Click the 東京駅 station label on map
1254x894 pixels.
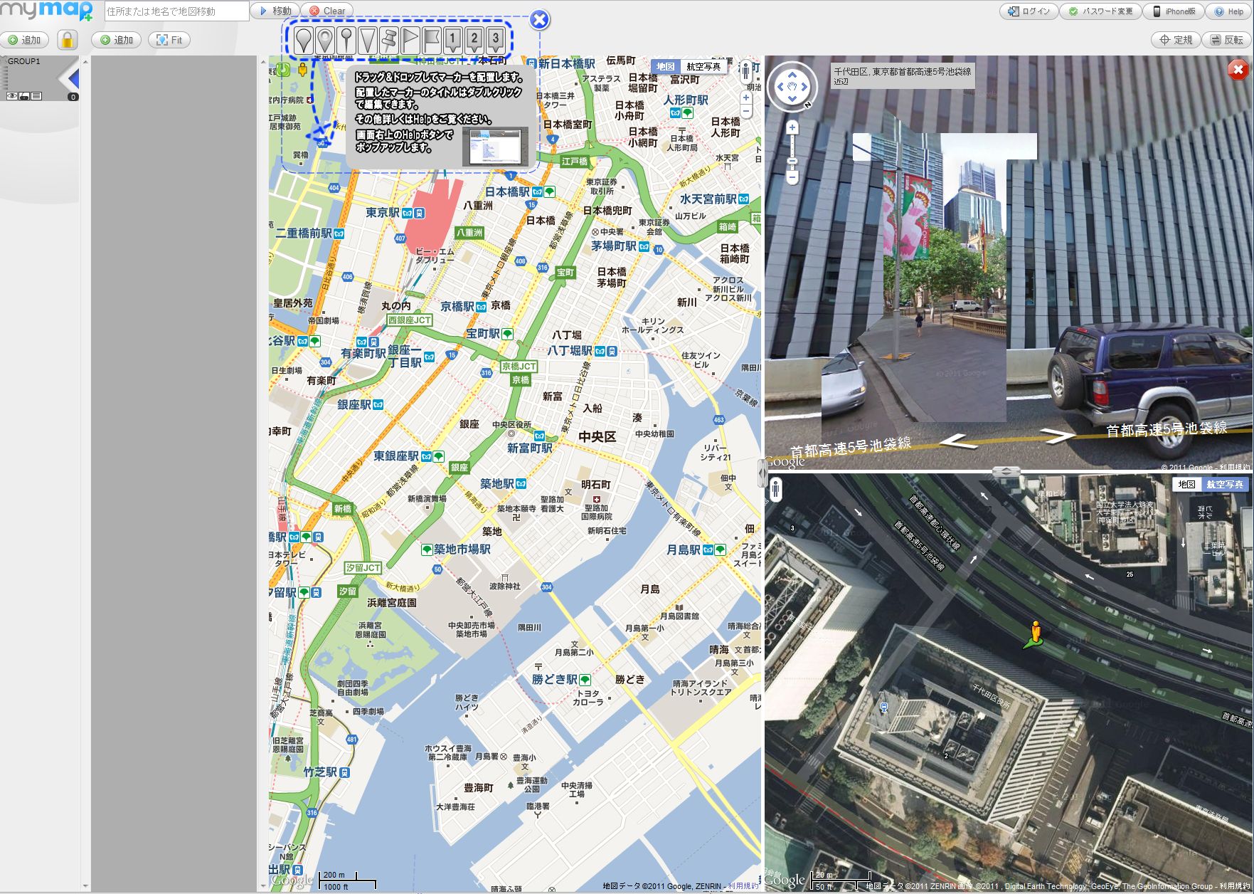coord(383,213)
